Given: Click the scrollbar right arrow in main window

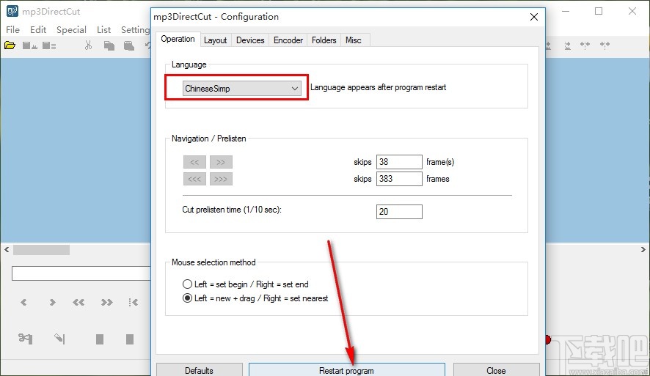Looking at the screenshot, I should click(x=643, y=250).
